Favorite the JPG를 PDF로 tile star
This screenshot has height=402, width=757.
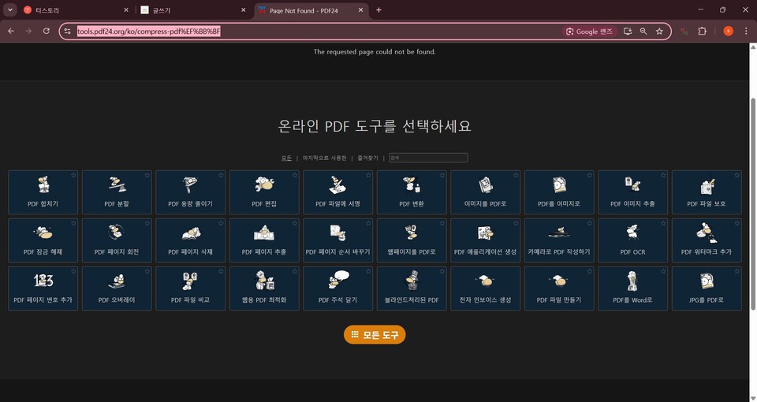(736, 272)
